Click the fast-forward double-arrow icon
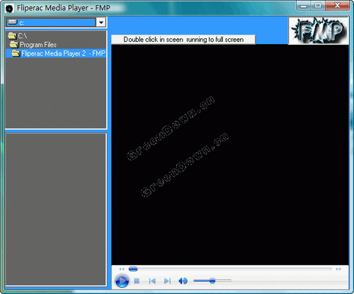The height and width of the screenshot is (294, 354). pos(338,269)
